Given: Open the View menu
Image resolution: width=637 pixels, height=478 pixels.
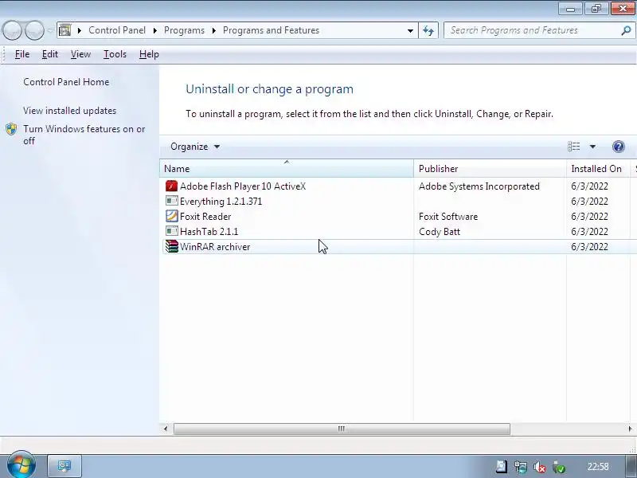Looking at the screenshot, I should pyautogui.click(x=80, y=54).
